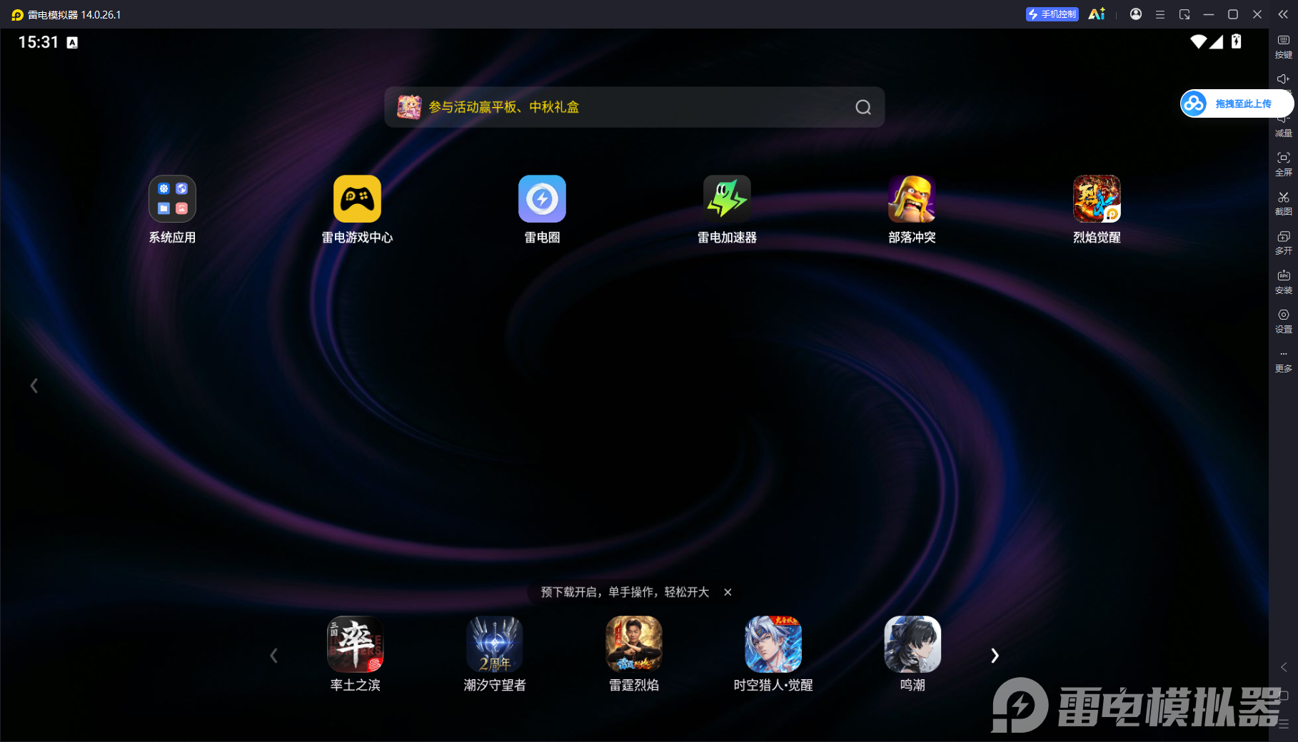Image resolution: width=1298 pixels, height=742 pixels.
Task: Open emulator 设置
Action: [1284, 321]
